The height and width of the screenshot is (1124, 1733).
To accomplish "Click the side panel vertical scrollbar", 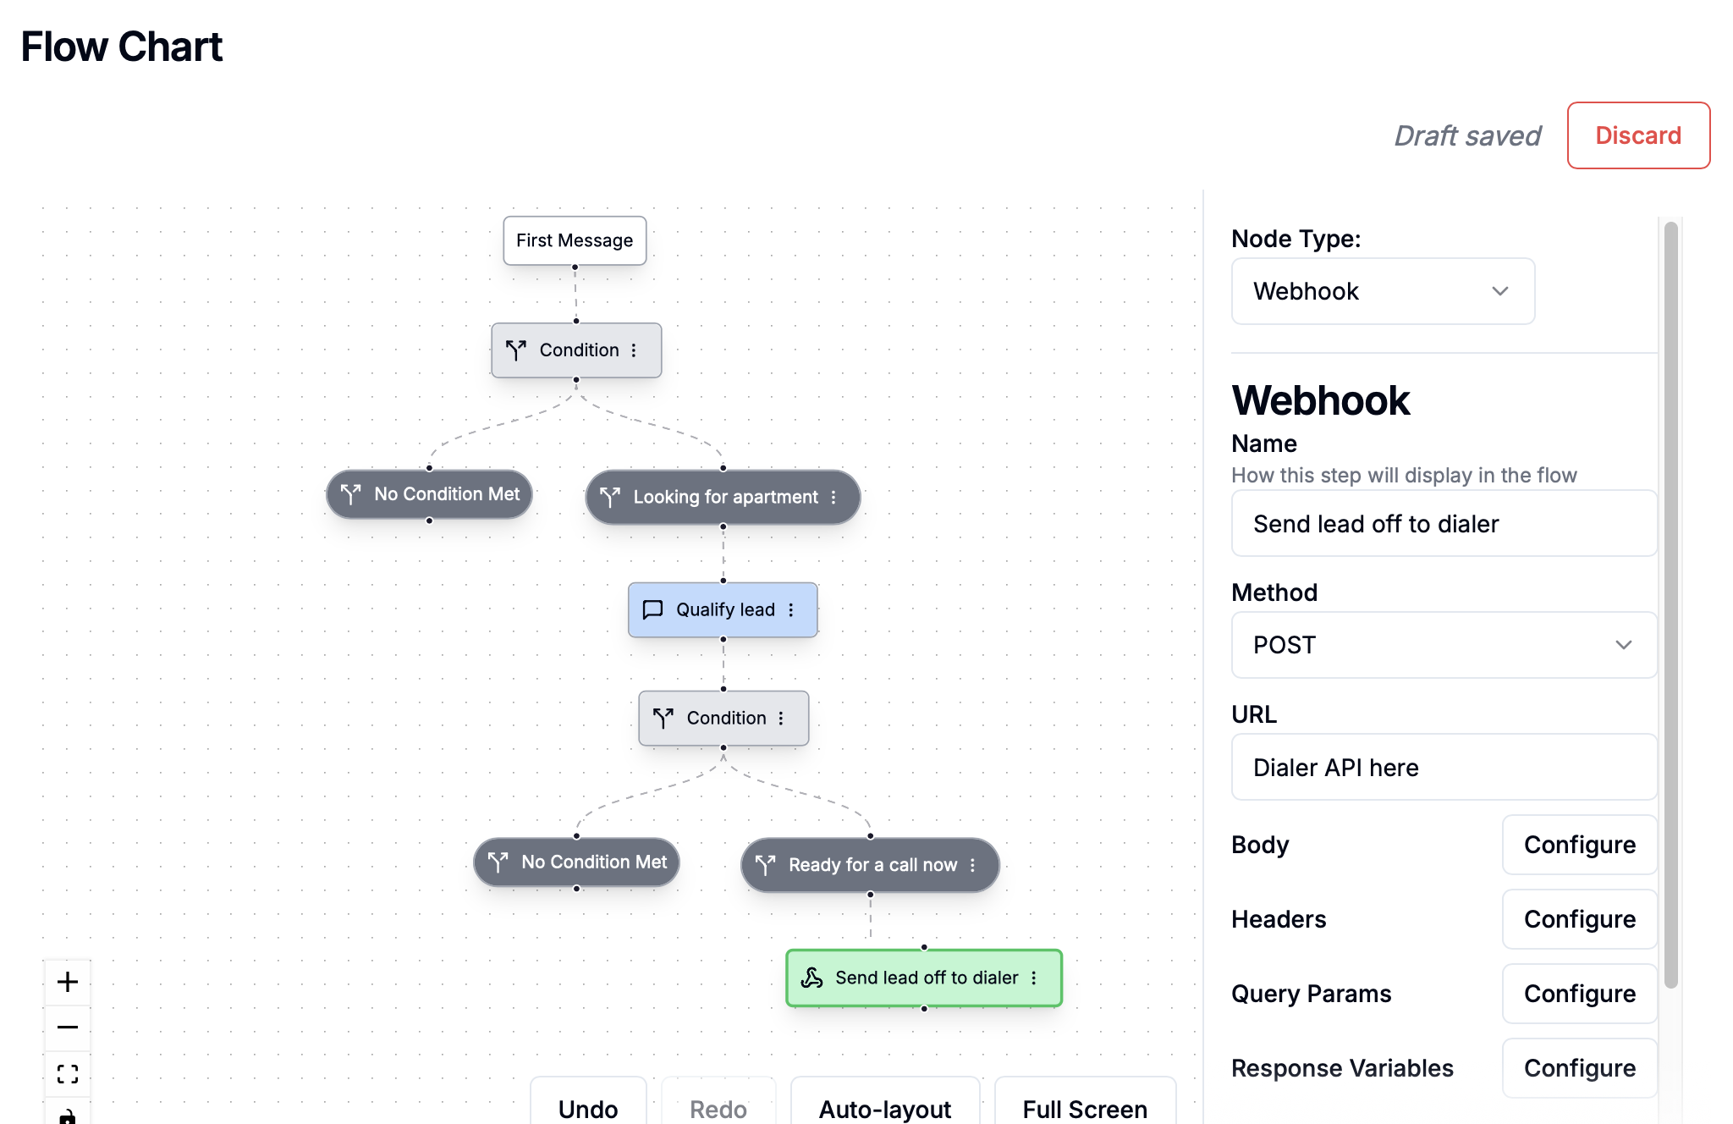I will pos(1670,604).
